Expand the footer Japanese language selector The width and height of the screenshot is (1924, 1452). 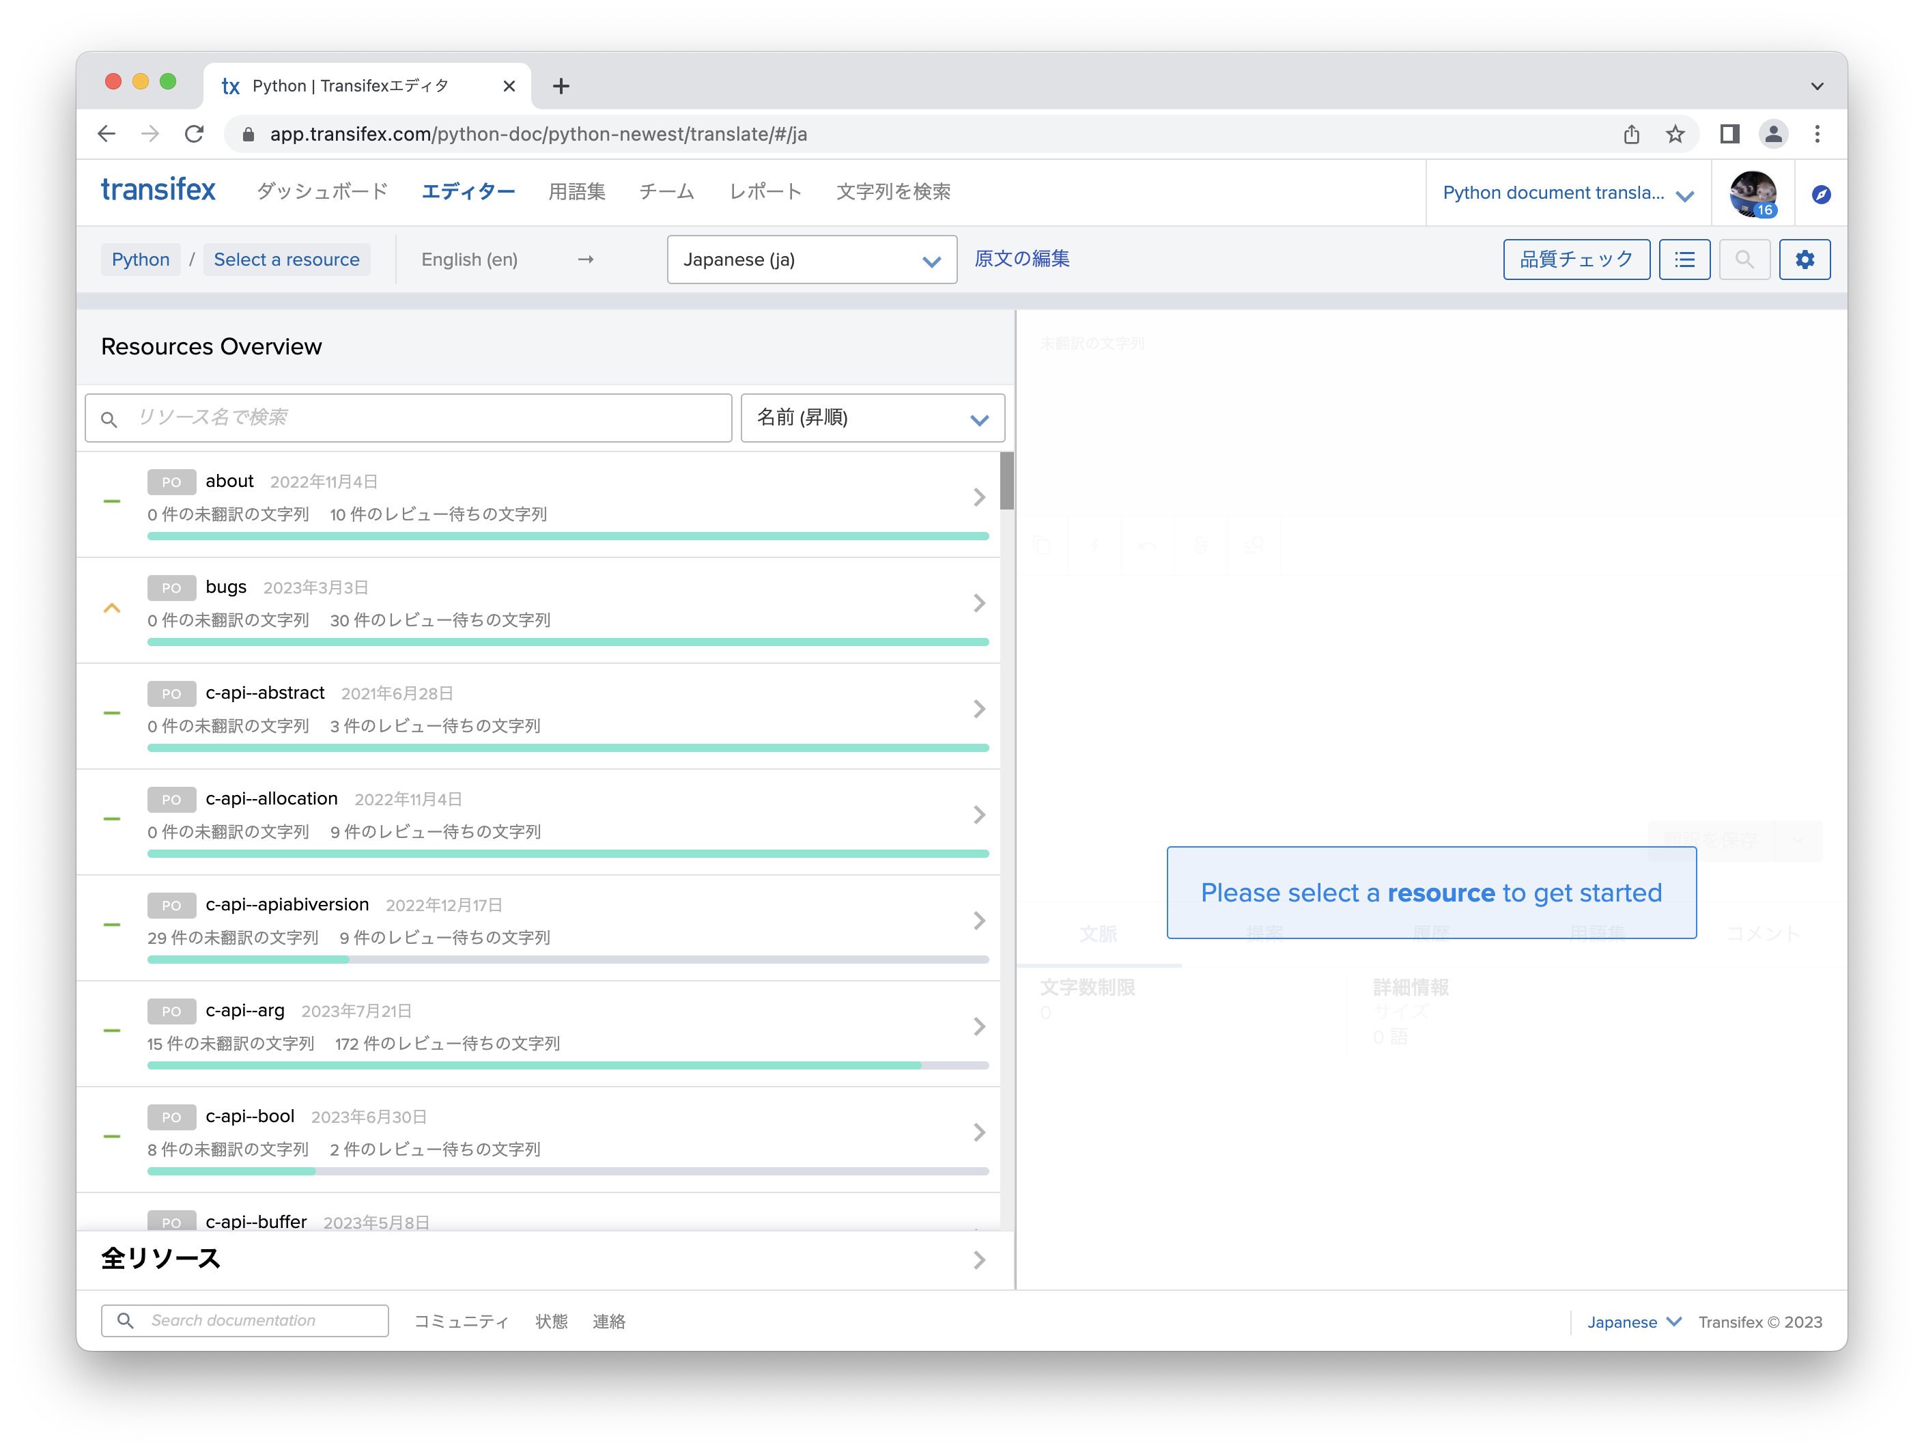point(1632,1322)
